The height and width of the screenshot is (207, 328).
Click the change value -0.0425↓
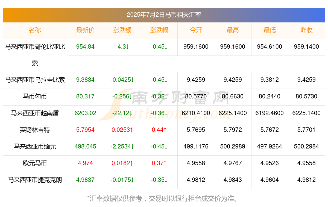click(122, 80)
